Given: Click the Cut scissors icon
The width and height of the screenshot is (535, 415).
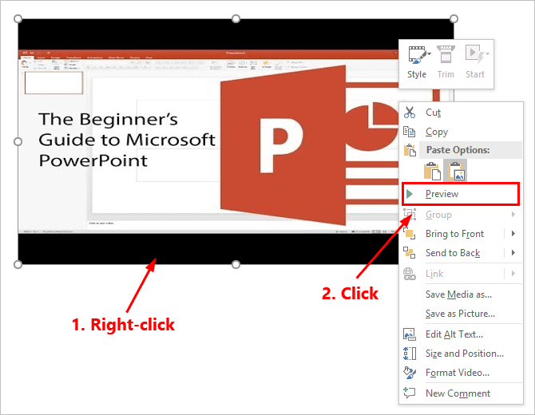Looking at the screenshot, I should pyautogui.click(x=410, y=113).
